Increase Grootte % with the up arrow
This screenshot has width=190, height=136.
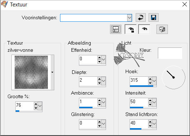(x=36, y=104)
